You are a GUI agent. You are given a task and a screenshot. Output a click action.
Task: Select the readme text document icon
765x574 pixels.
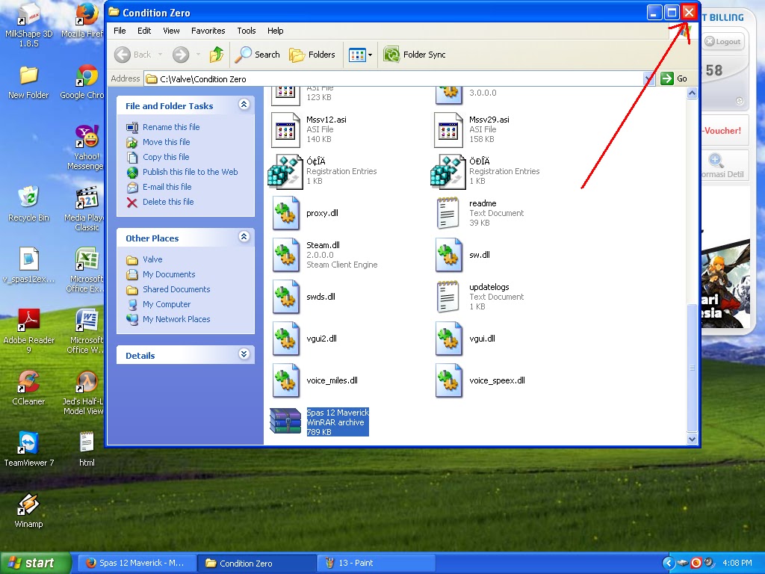point(448,213)
